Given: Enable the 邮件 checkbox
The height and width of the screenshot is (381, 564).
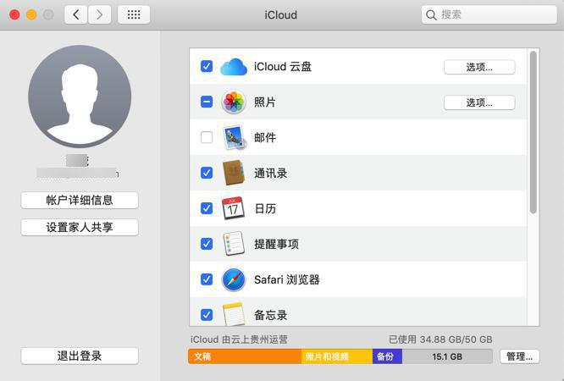Looking at the screenshot, I should point(207,137).
